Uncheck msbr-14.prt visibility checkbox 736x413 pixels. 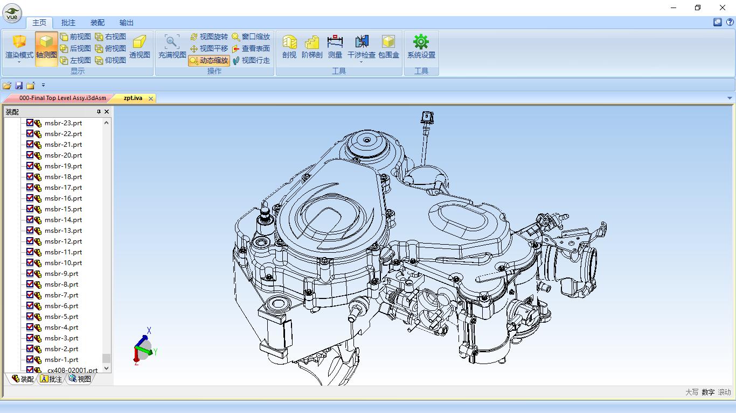(30, 219)
